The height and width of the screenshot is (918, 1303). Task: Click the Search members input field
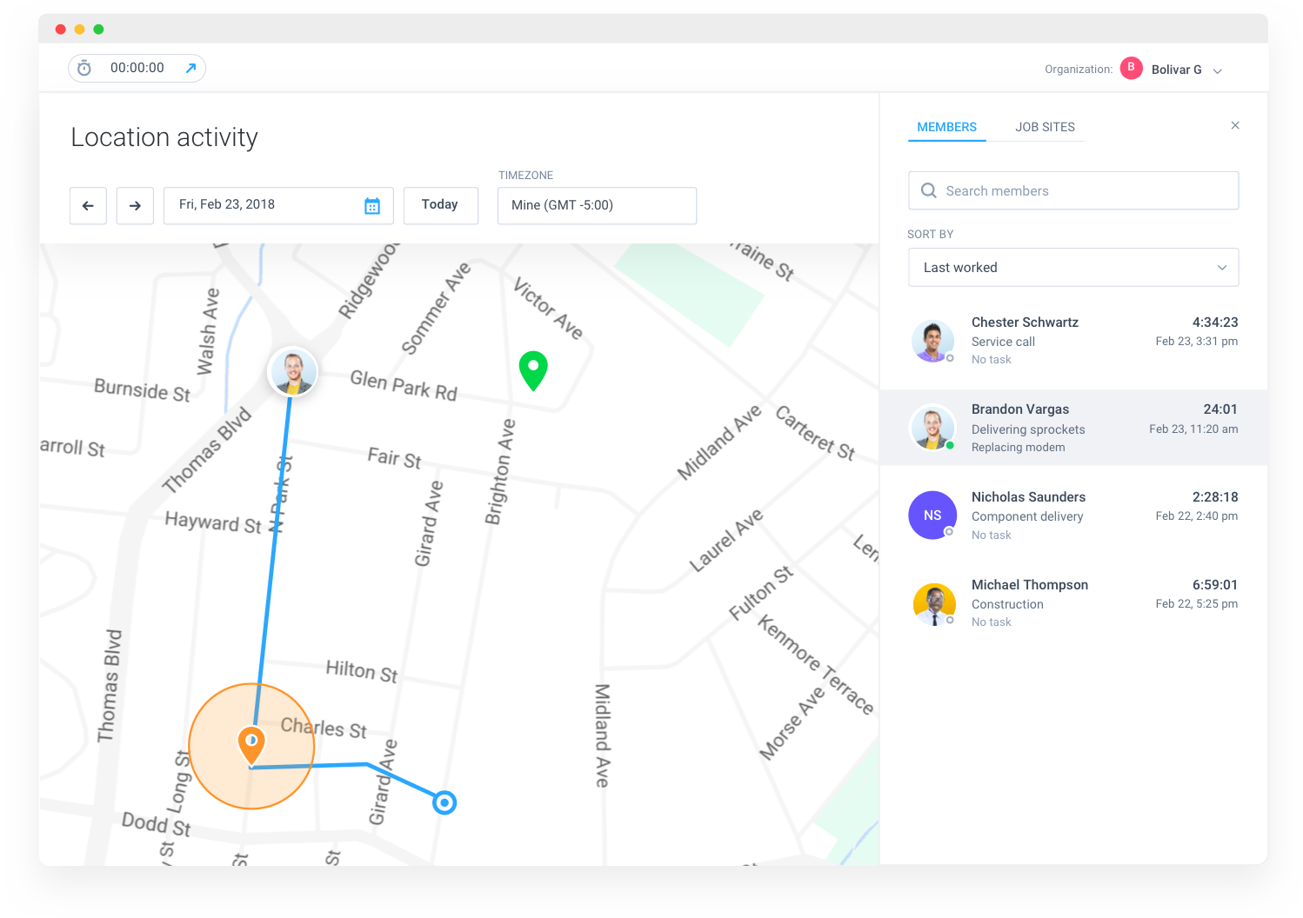click(x=1073, y=190)
